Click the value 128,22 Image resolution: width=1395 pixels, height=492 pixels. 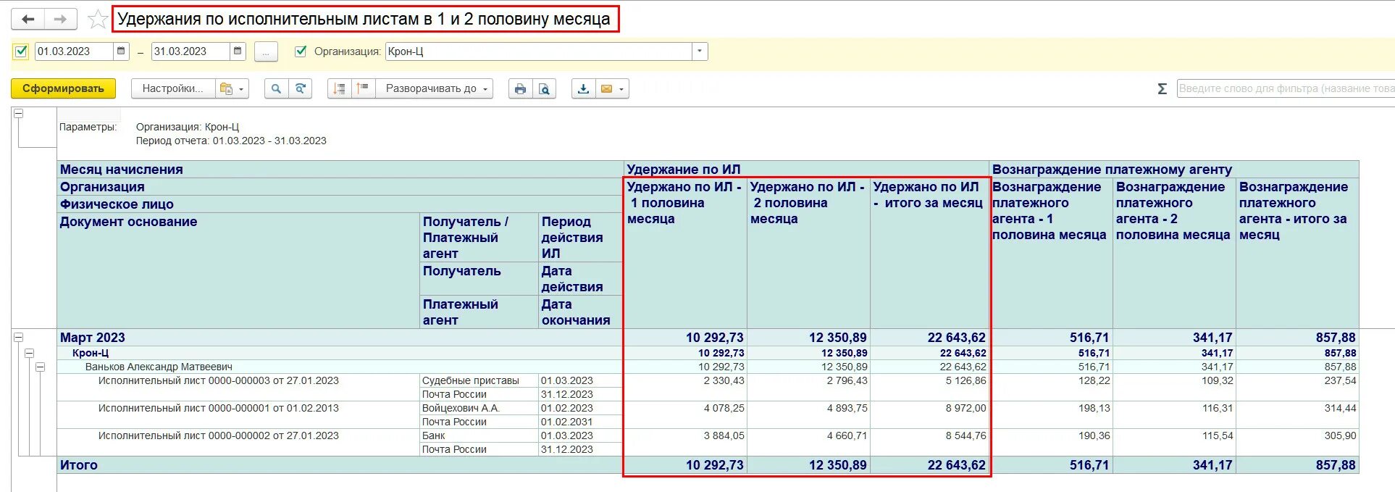(x=1094, y=380)
